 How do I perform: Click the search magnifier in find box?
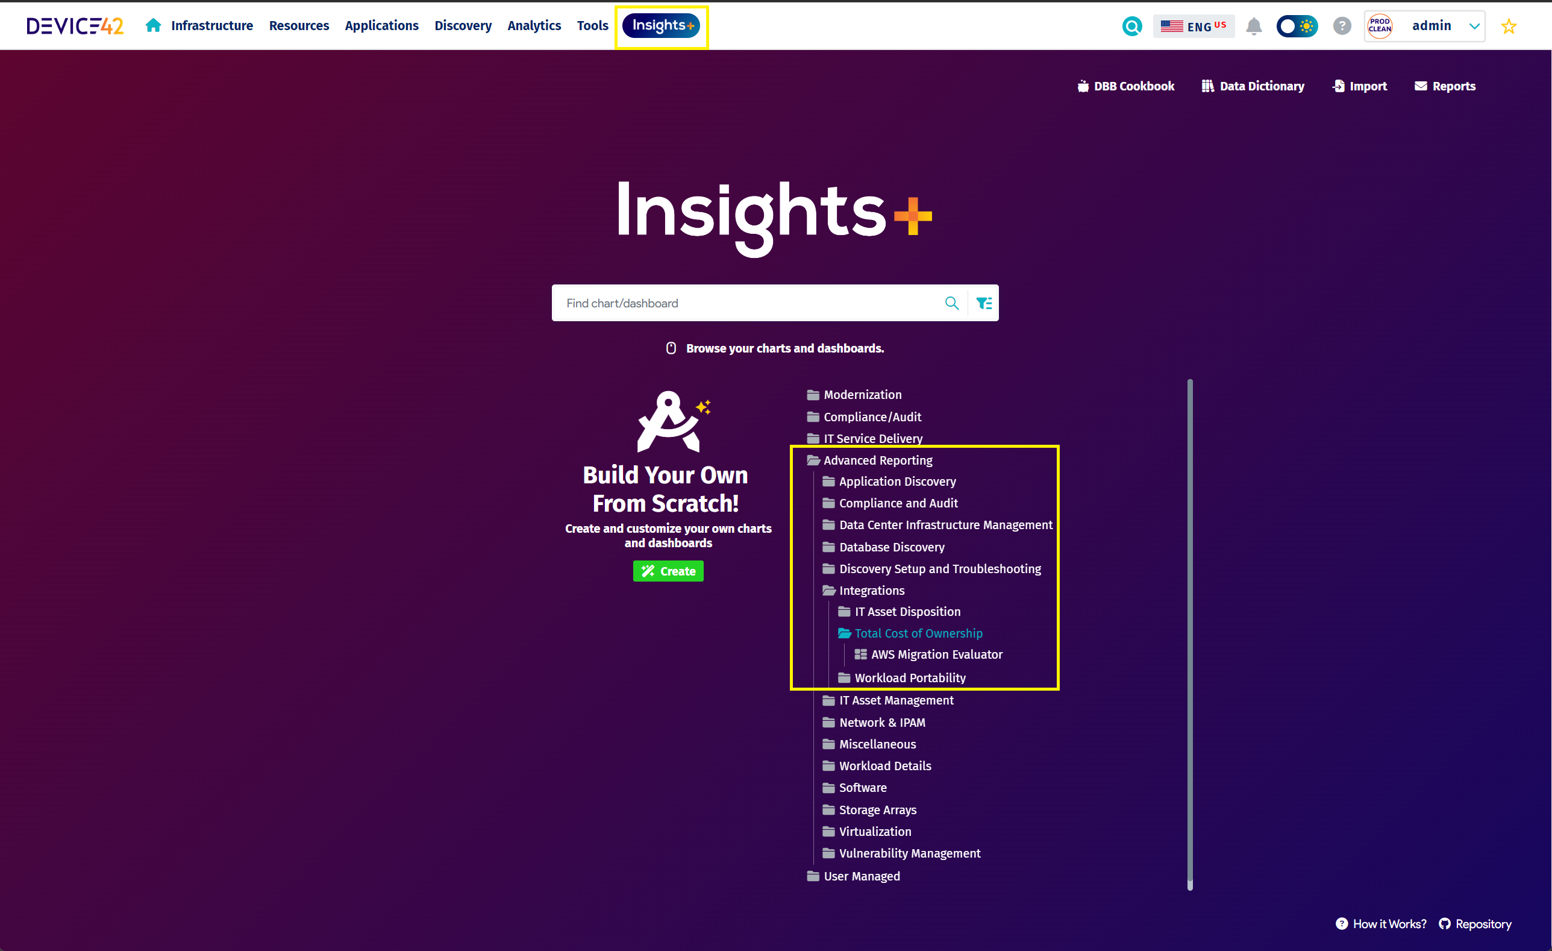952,303
